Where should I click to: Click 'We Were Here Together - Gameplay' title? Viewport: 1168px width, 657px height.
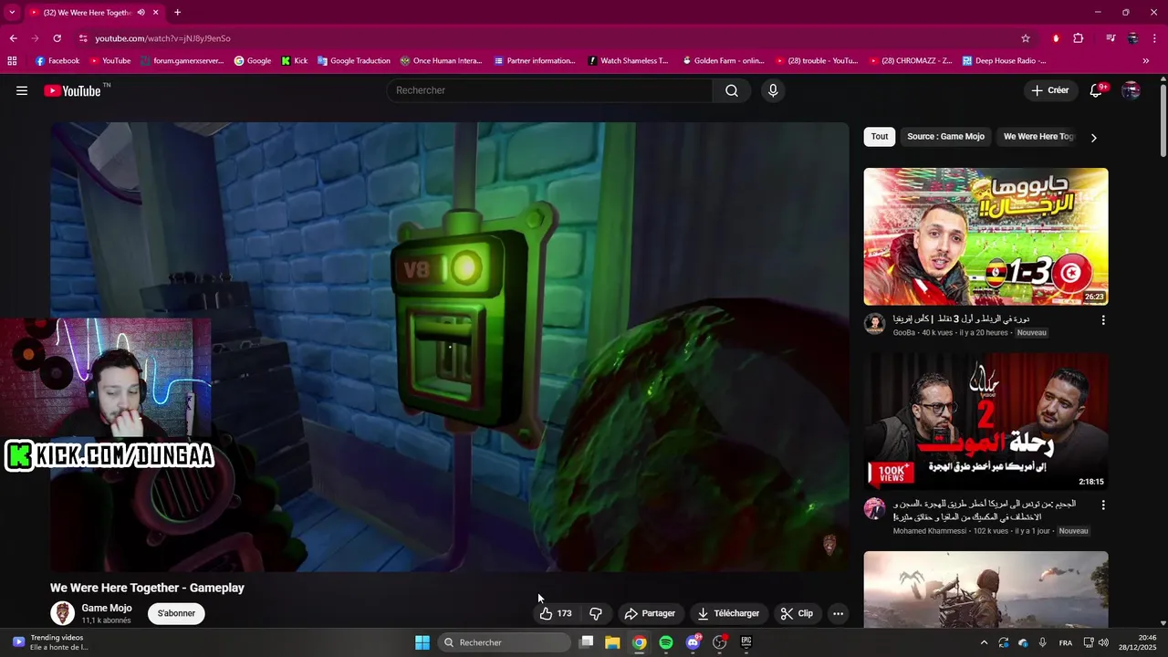click(147, 588)
